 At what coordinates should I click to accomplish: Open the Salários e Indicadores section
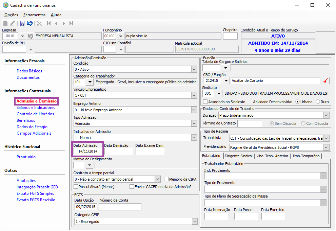point(36,108)
